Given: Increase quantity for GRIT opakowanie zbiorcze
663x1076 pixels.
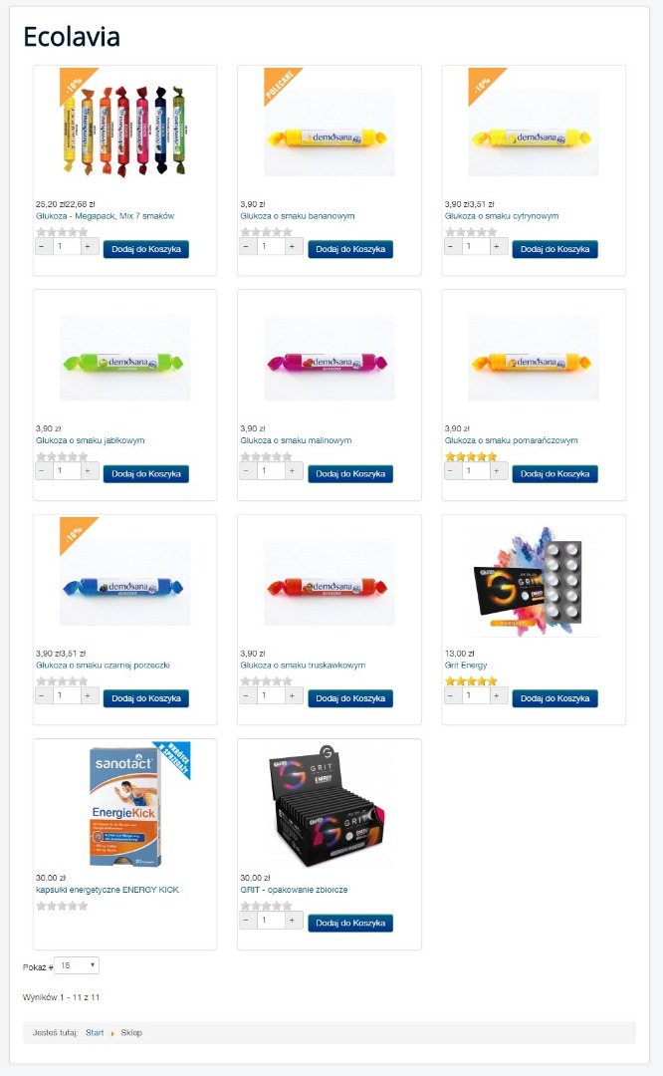Looking at the screenshot, I should [292, 921].
